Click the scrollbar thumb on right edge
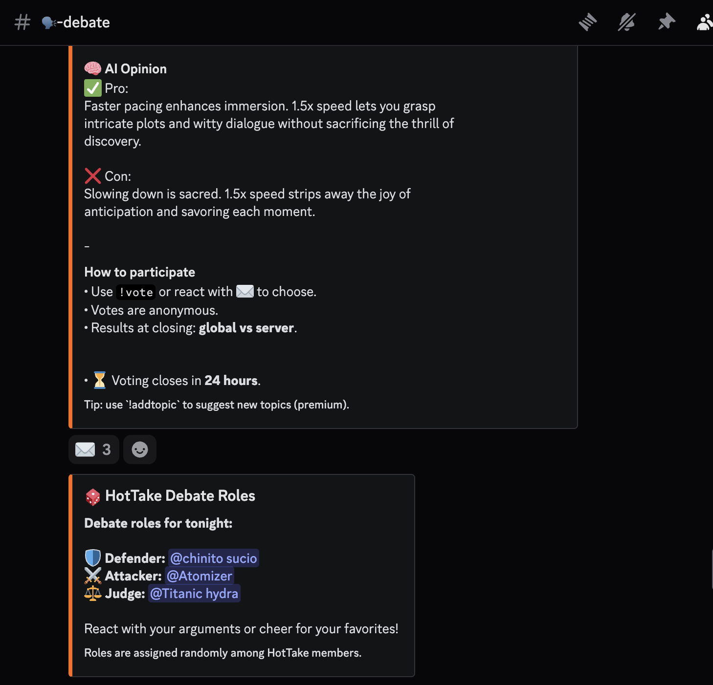713x685 pixels. pyautogui.click(x=712, y=569)
